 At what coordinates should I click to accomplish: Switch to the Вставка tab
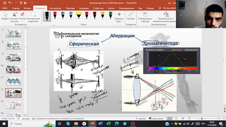coord(27,8)
